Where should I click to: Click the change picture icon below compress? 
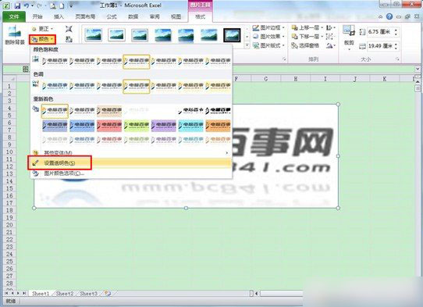pos(69,39)
